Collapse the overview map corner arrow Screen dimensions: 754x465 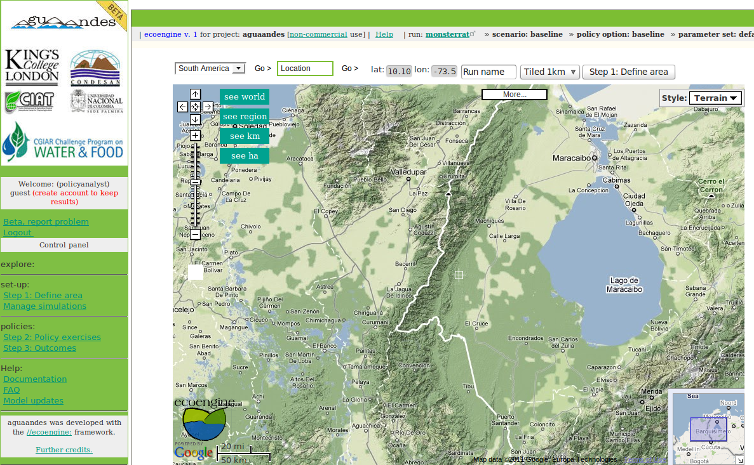click(739, 460)
